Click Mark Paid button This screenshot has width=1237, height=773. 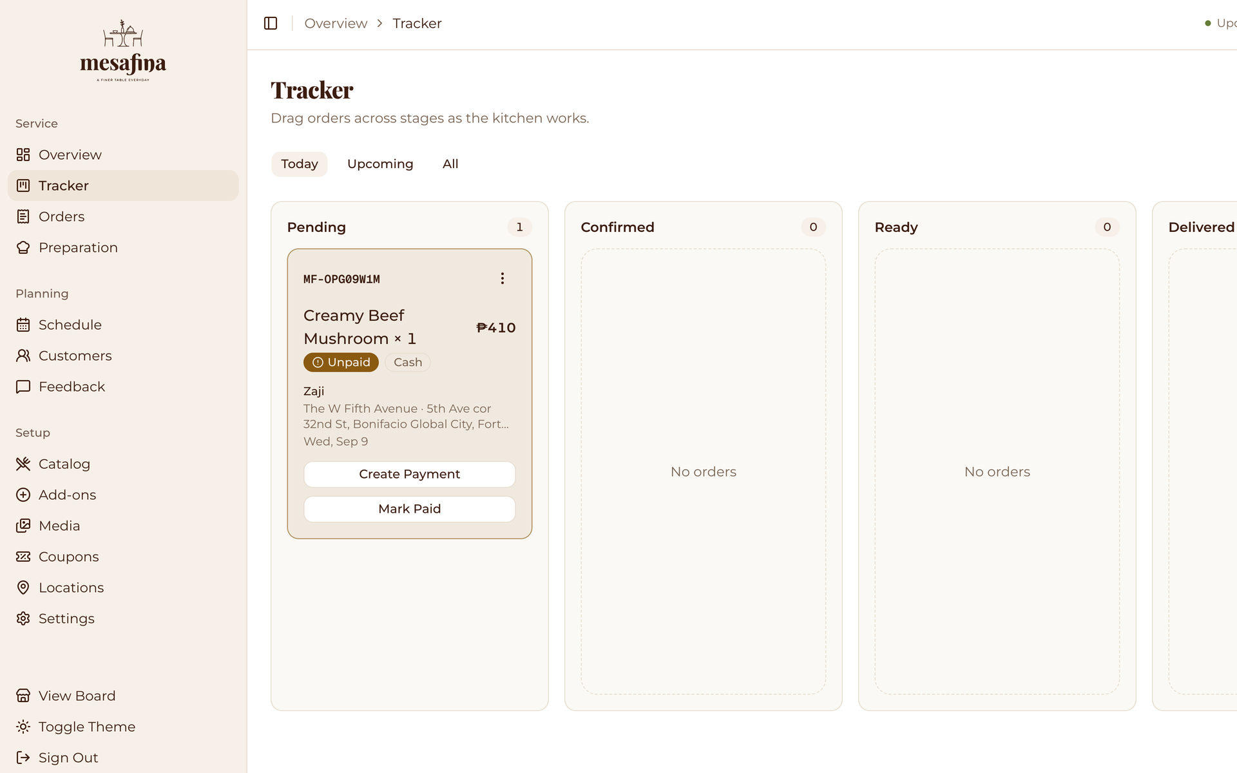click(x=410, y=509)
